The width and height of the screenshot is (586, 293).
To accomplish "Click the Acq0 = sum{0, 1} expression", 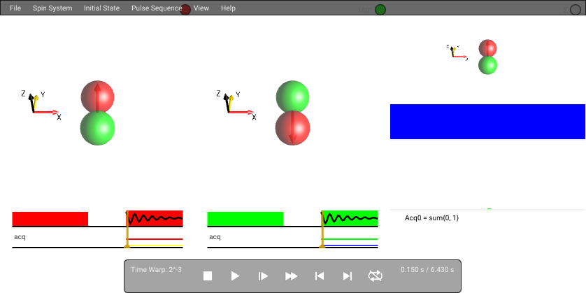I will (x=431, y=217).
